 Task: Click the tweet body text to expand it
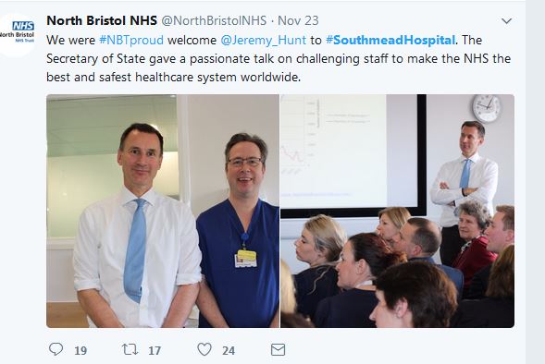279,58
